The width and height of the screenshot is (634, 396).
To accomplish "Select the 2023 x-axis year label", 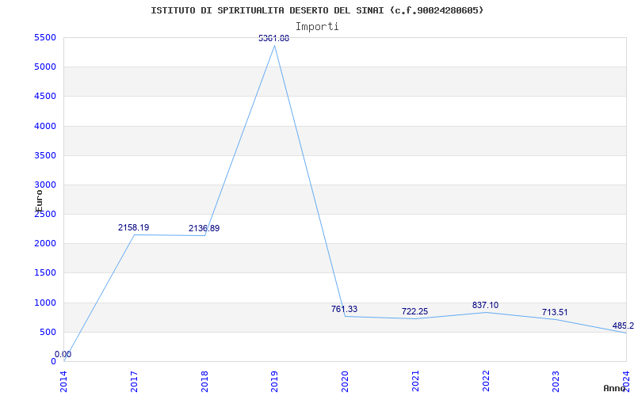I will (x=556, y=382).
